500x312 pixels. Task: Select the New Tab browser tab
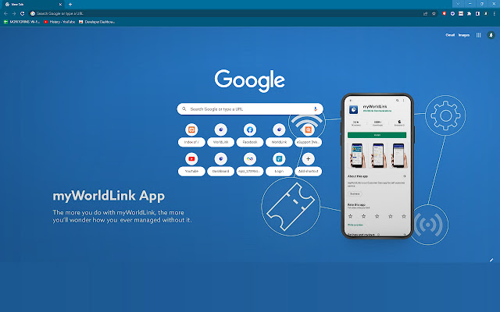tap(32, 5)
